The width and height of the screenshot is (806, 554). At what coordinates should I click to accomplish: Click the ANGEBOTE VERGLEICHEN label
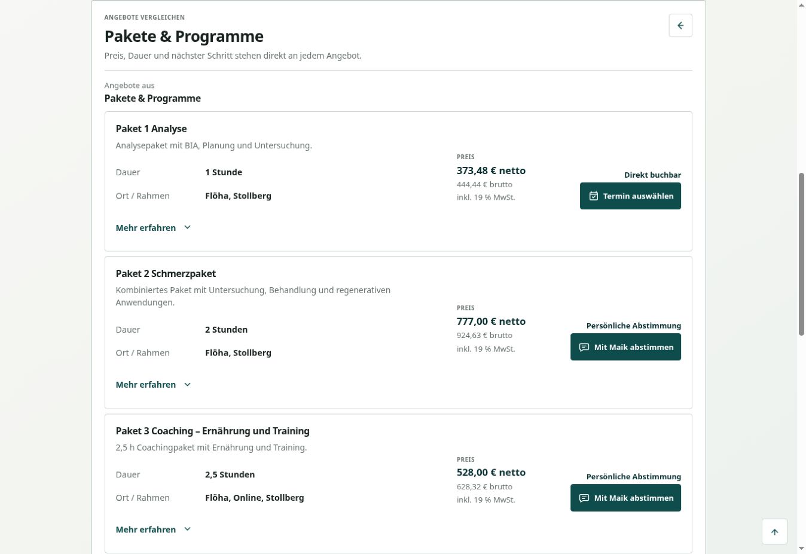point(144,17)
